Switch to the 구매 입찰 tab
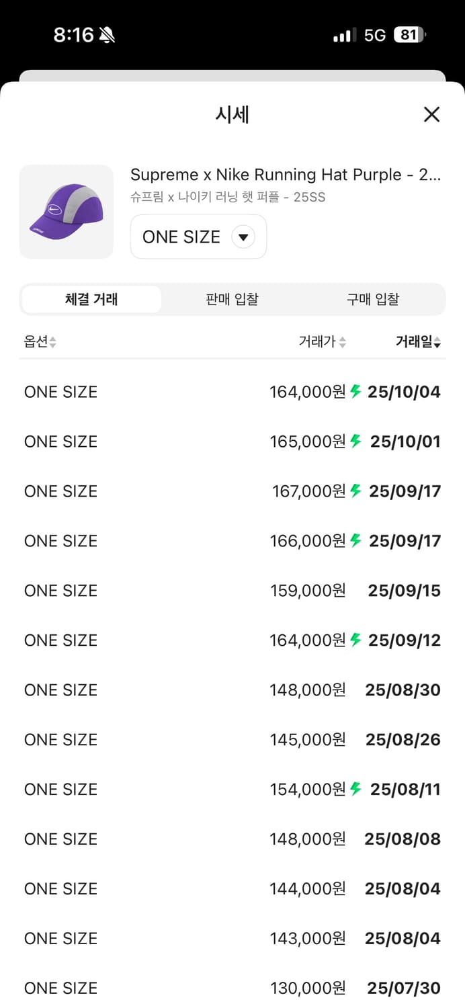Image resolution: width=465 pixels, height=1008 pixels. (372, 299)
